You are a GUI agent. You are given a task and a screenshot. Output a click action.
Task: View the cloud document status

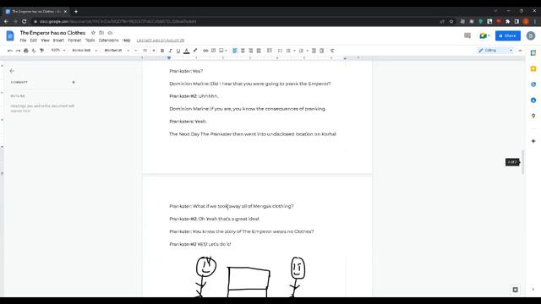[110, 33]
